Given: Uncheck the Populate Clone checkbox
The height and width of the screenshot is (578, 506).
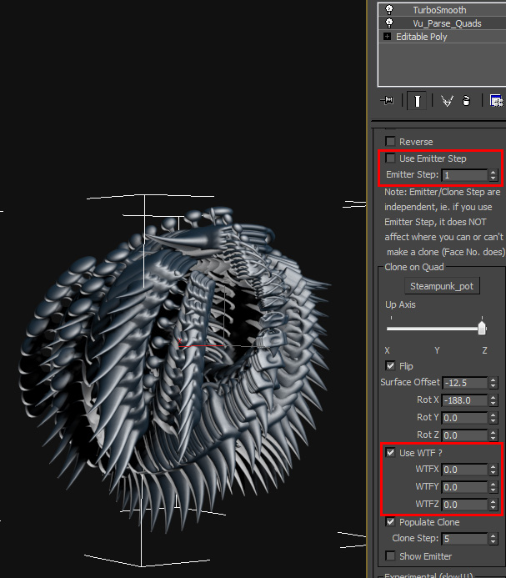Looking at the screenshot, I should pyautogui.click(x=390, y=521).
